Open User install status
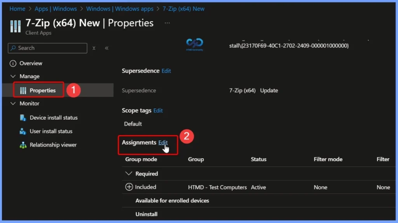Screen dimensions: 398x223 pyautogui.click(x=51, y=131)
